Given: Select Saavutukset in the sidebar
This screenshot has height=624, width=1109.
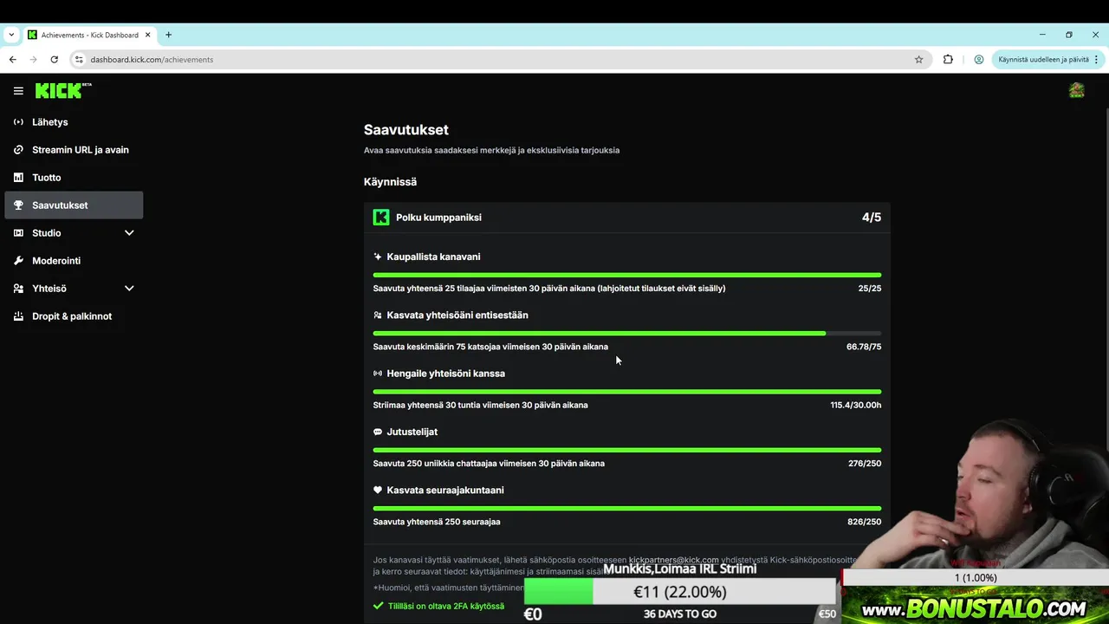Looking at the screenshot, I should [74, 205].
